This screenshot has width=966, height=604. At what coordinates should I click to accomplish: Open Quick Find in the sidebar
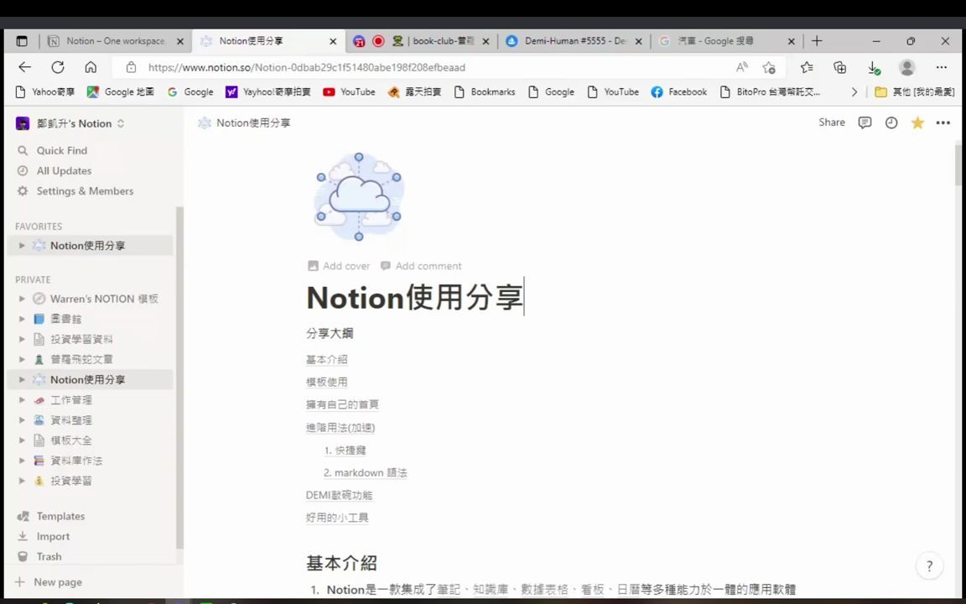[x=61, y=150]
